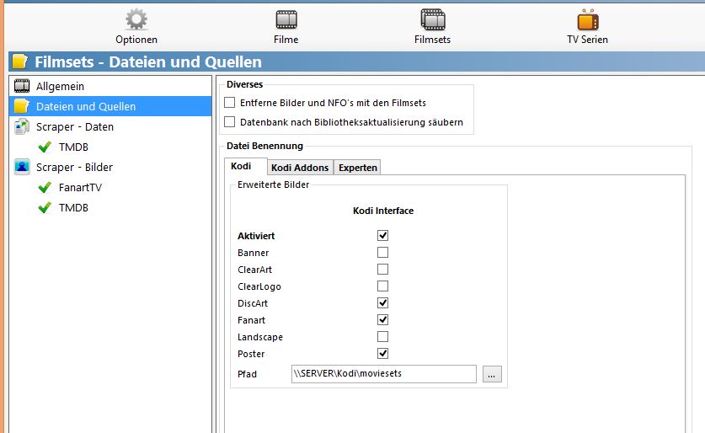Uncheck the Aktiviert checkbox
The height and width of the screenshot is (433, 705).
point(382,235)
